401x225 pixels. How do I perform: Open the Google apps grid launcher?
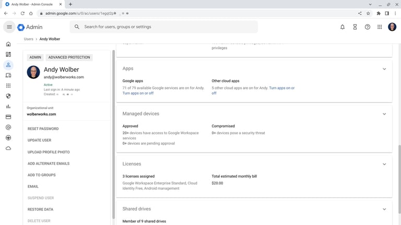click(x=380, y=27)
